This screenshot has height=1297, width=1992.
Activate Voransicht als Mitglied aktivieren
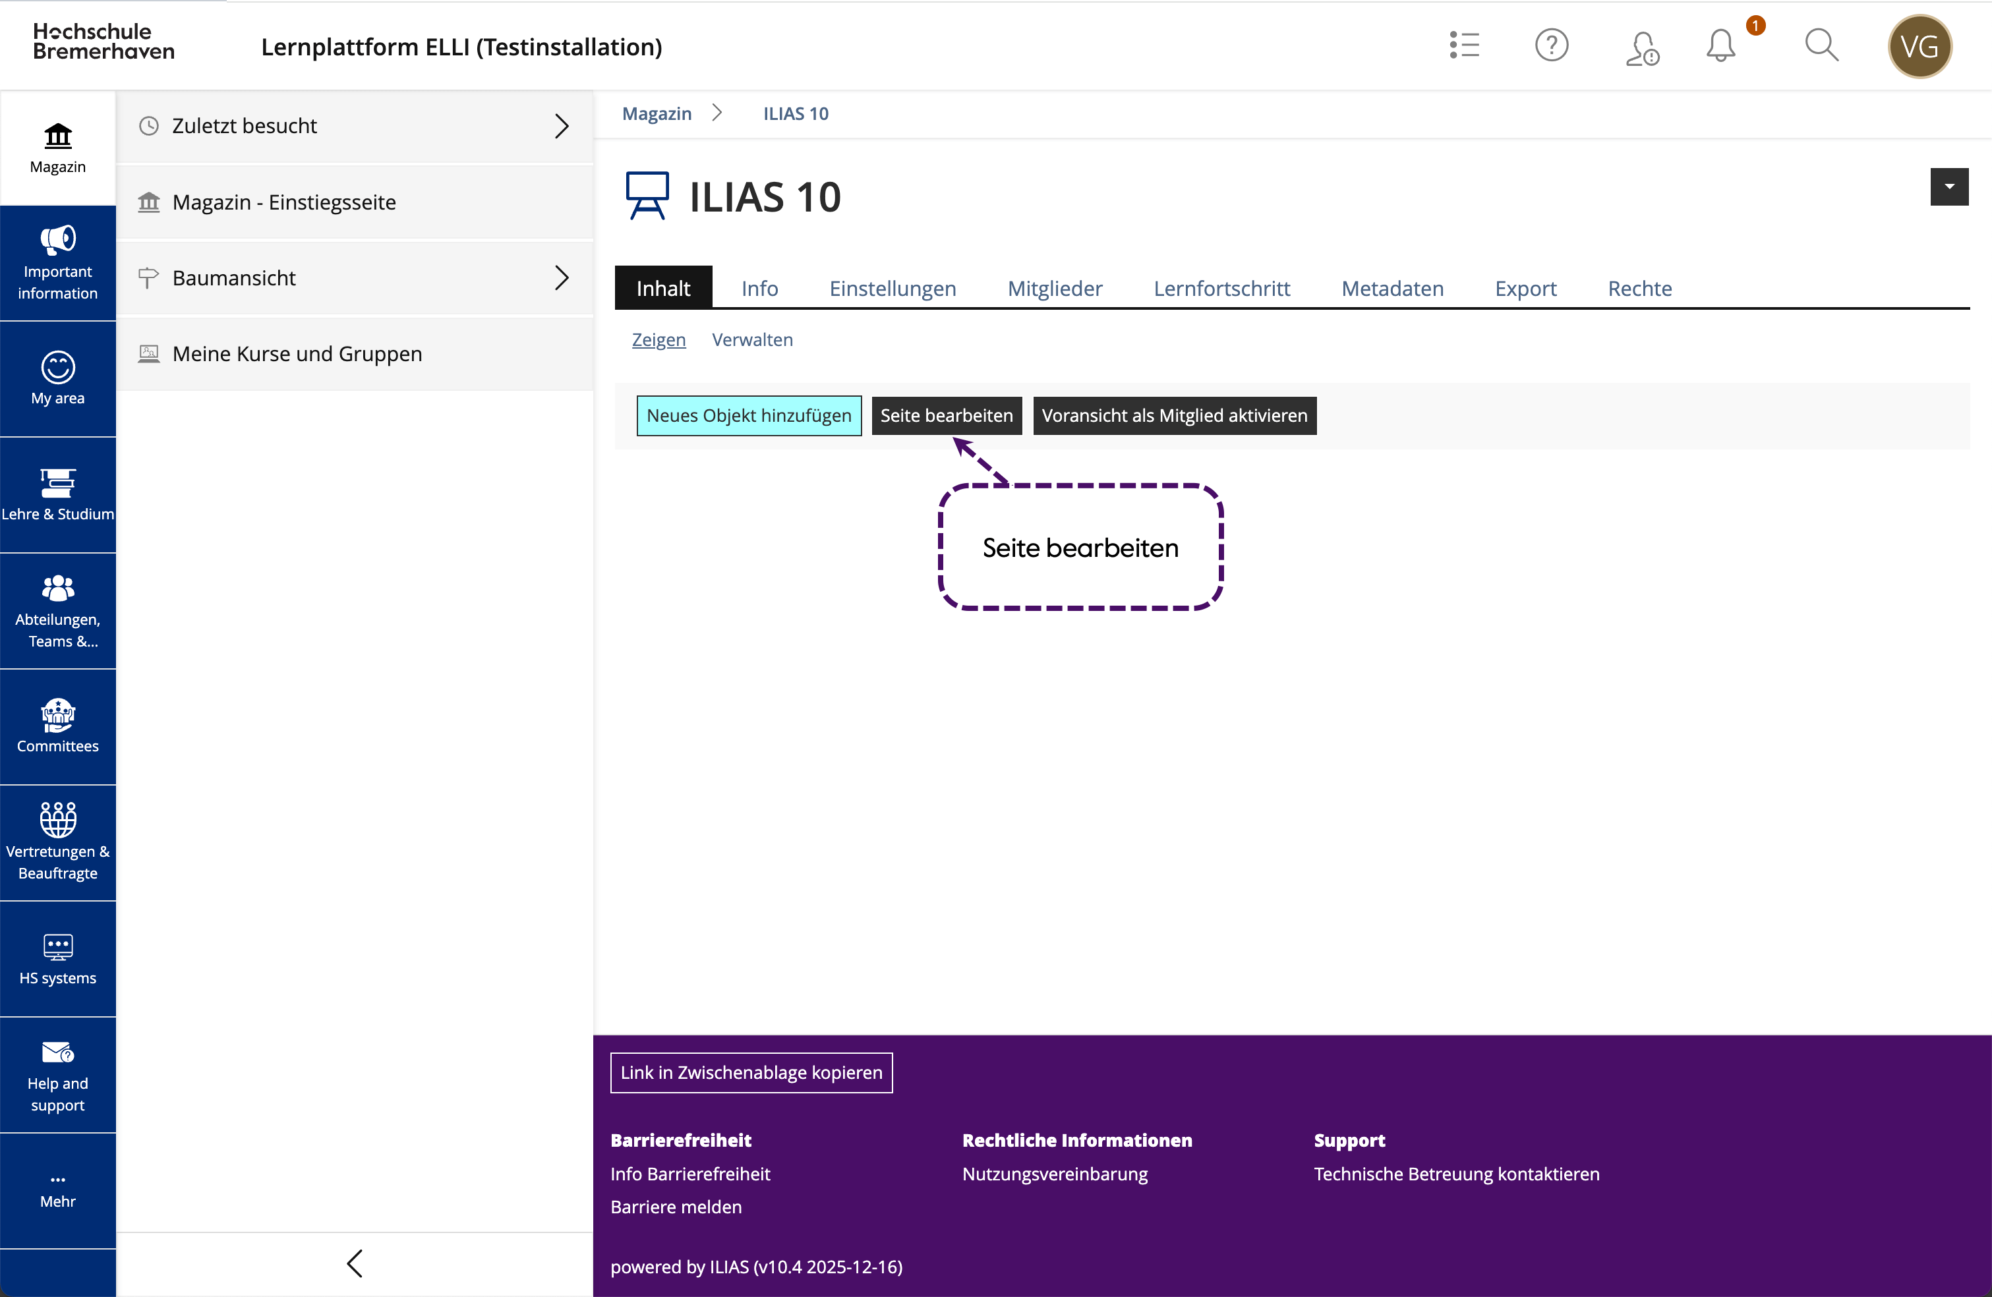point(1173,416)
